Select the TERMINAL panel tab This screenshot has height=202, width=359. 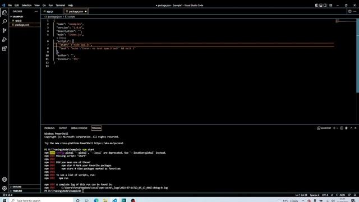tap(96, 128)
